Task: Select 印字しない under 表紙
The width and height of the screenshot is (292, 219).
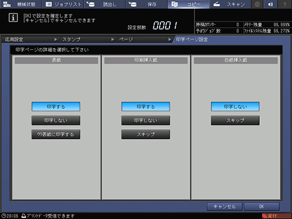Action: tap(56, 120)
